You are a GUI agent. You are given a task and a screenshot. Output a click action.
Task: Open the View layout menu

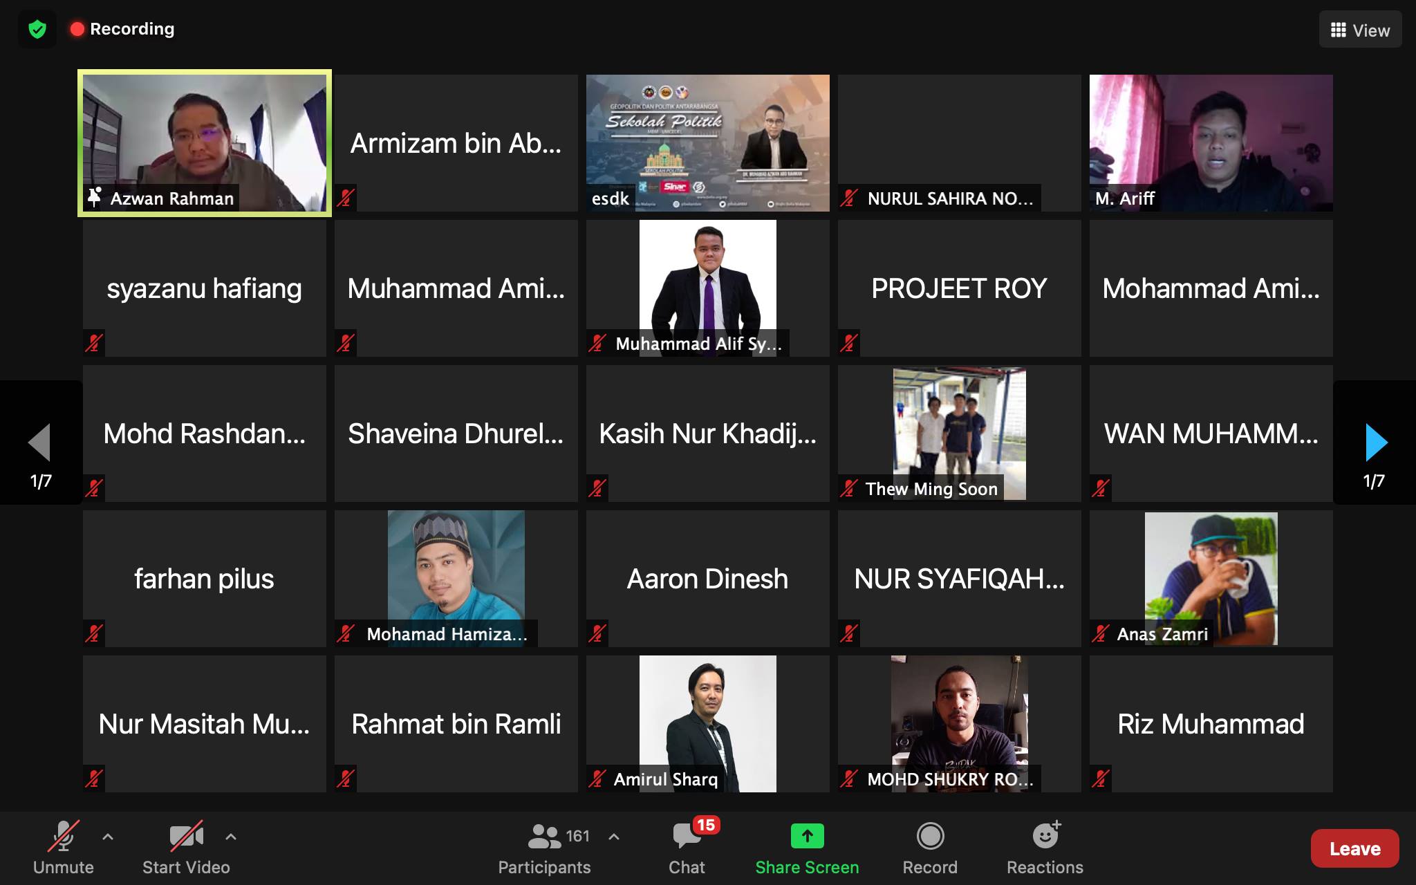pyautogui.click(x=1360, y=30)
